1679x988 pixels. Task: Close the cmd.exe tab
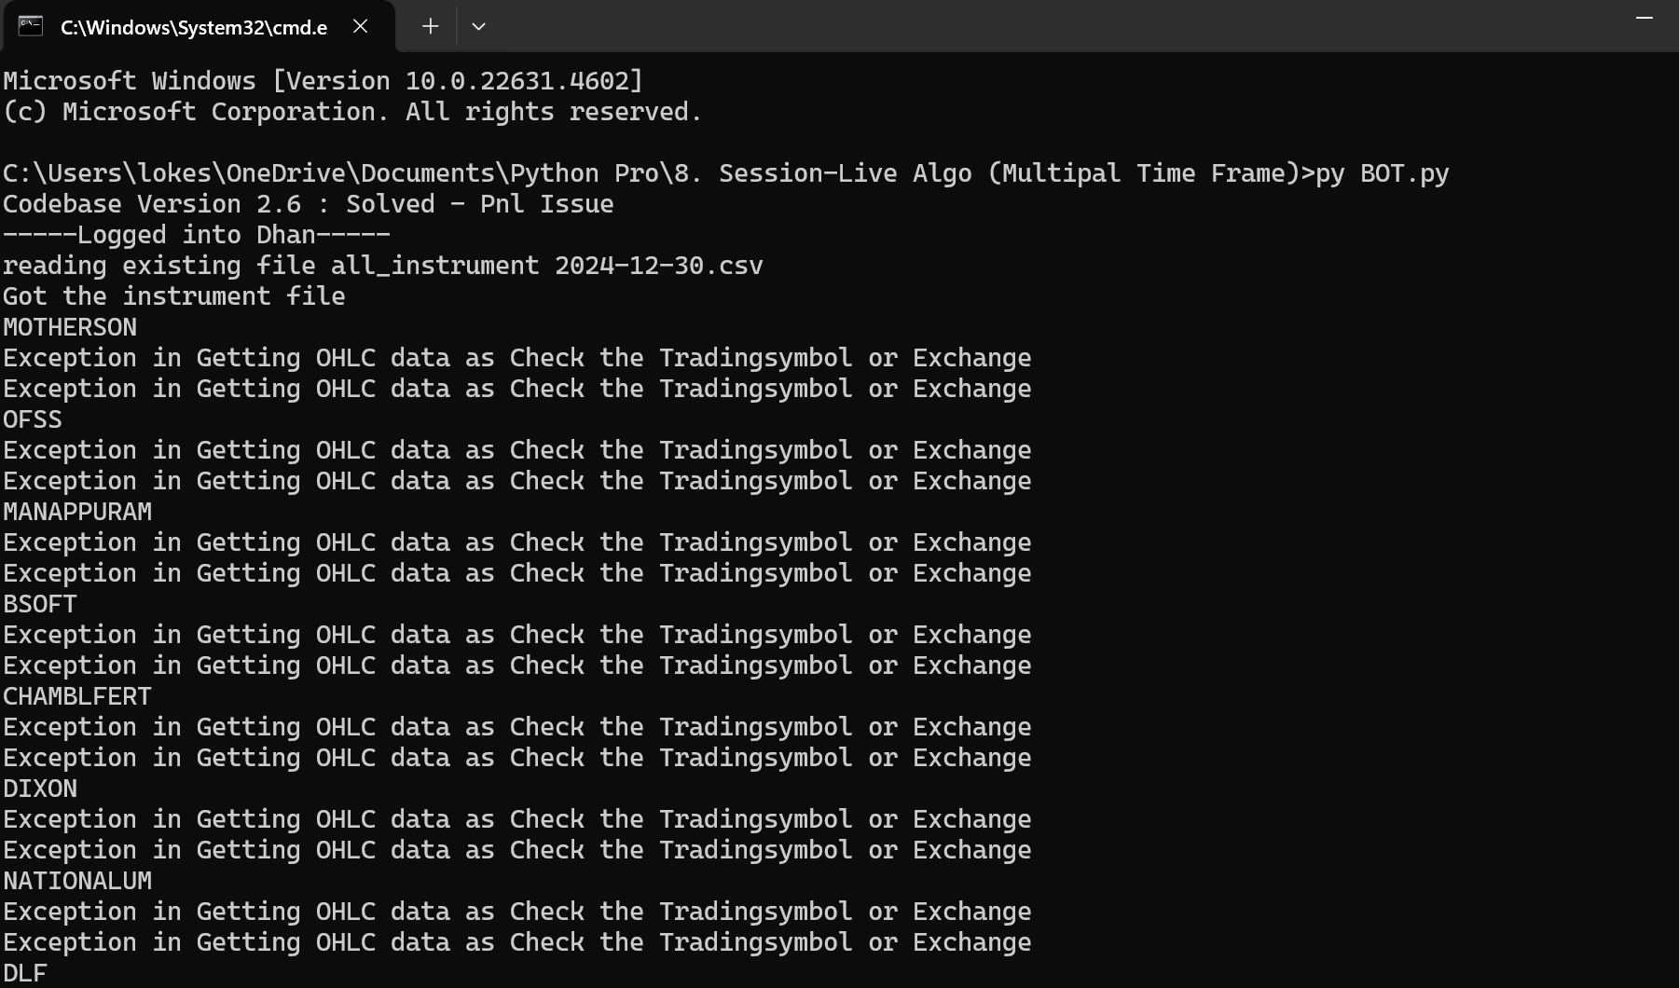(x=361, y=27)
